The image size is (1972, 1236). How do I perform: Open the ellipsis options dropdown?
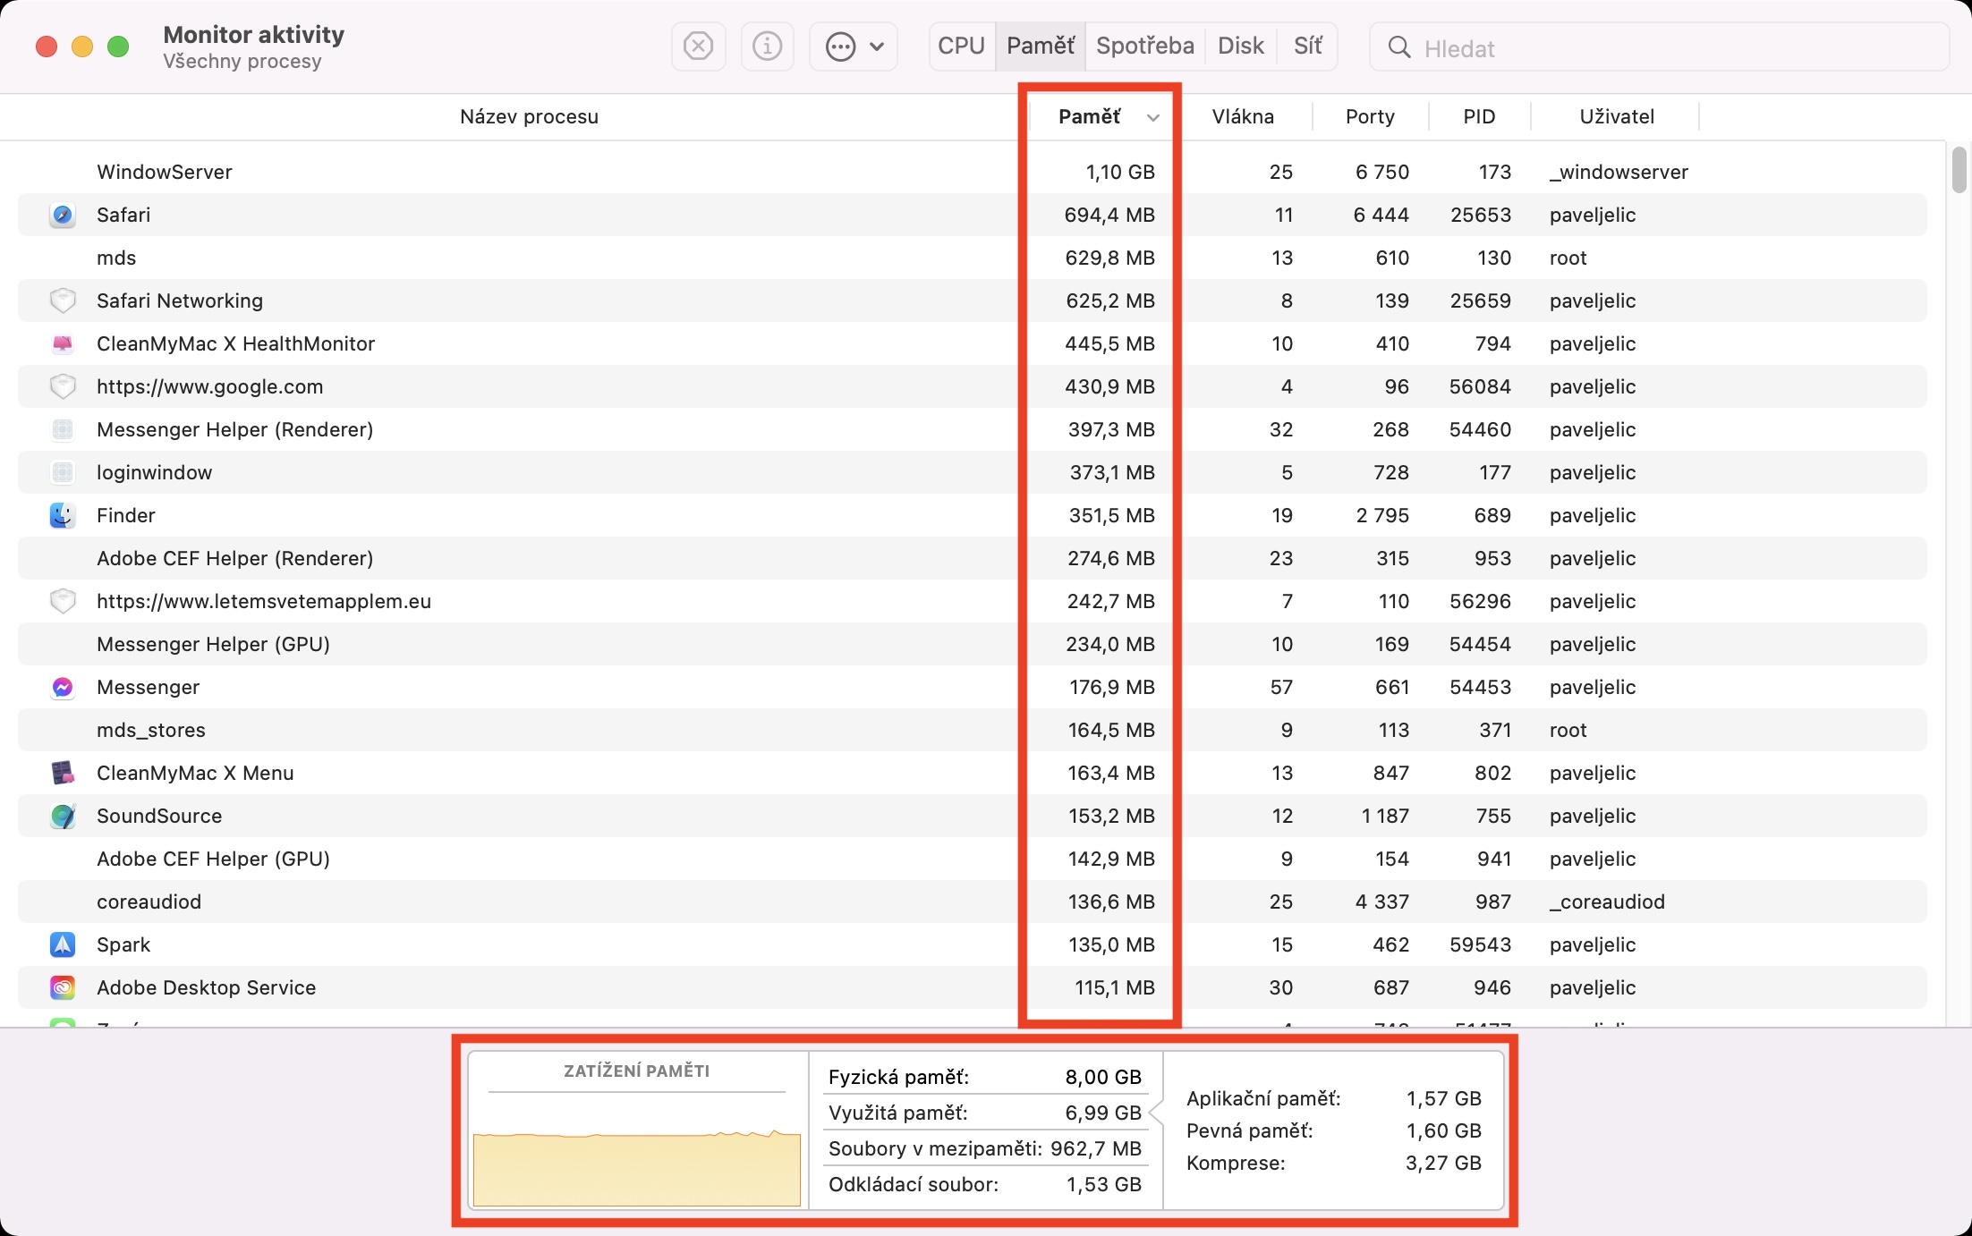coord(854,46)
